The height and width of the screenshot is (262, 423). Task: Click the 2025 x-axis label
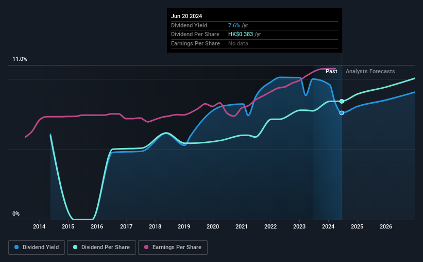click(x=357, y=226)
